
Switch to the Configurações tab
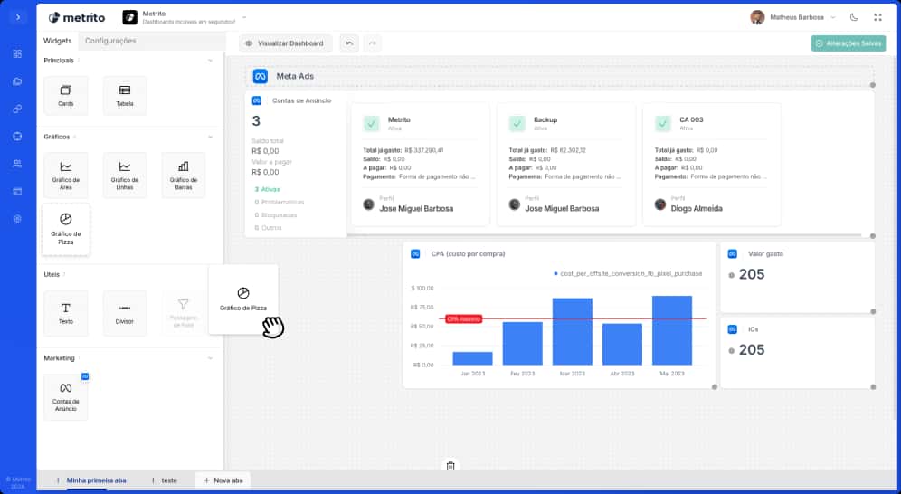[110, 41]
